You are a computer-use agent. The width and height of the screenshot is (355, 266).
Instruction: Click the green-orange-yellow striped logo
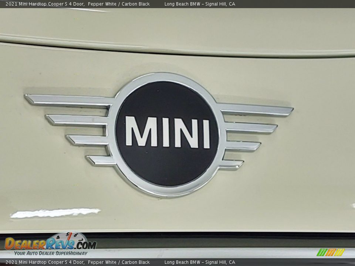(x=330, y=252)
